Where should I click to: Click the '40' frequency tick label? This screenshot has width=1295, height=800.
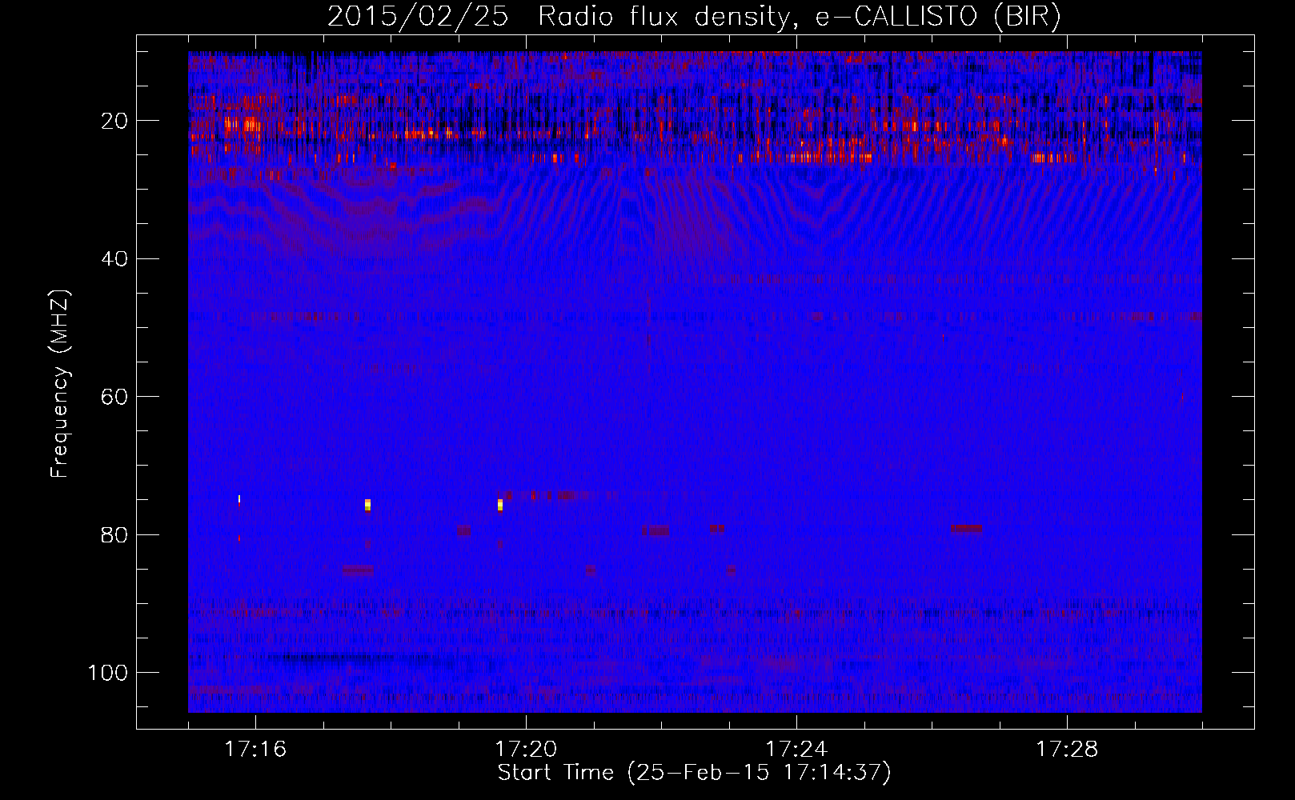(x=115, y=259)
